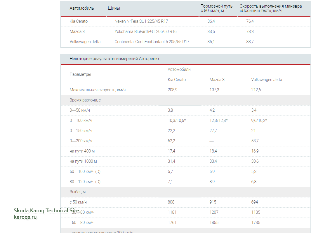Click the value 18,4
The height and width of the screenshot is (233, 311).
pos(213,151)
